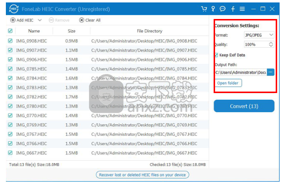Click path ending IMG_0766.HEIC
The height and width of the screenshot is (189, 284).
click(144, 144)
